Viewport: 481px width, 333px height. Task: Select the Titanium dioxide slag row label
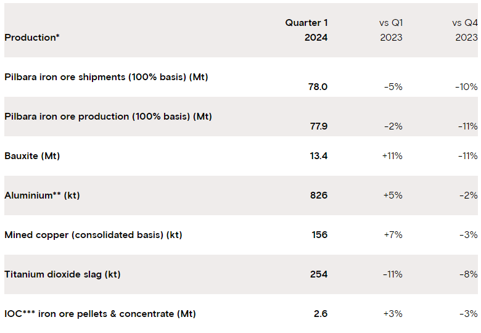[62, 274]
